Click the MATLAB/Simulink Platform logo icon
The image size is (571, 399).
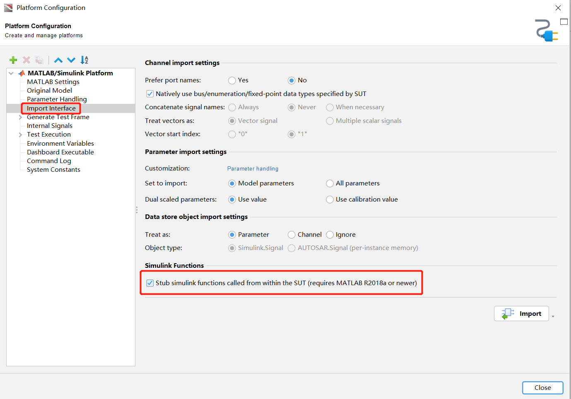pyautogui.click(x=22, y=73)
